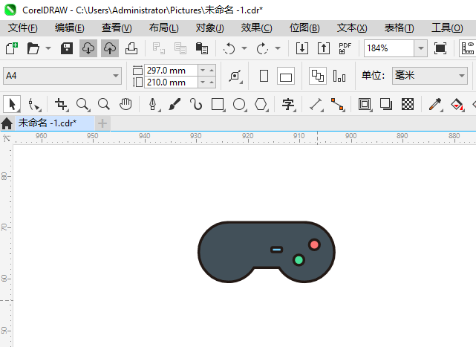Select the Pen tool

pos(153,105)
